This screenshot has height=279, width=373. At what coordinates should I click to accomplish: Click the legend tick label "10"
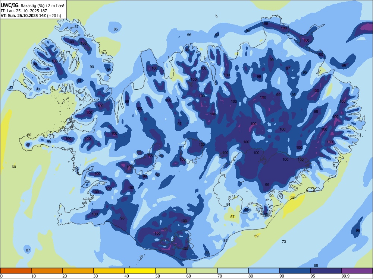point(34,276)
